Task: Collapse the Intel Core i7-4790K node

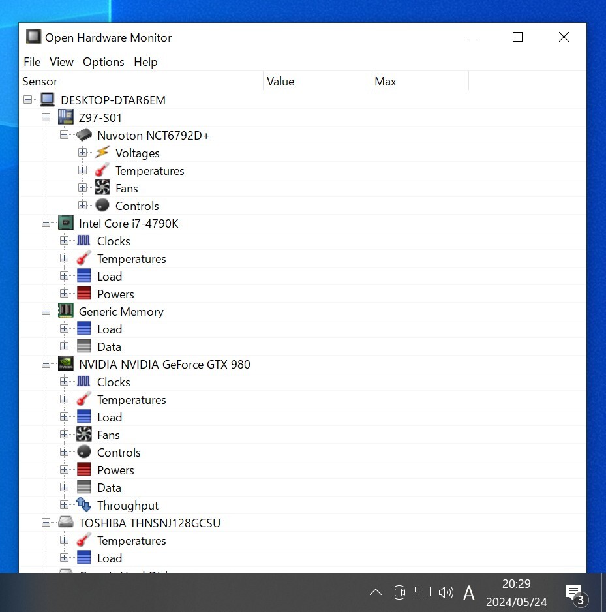Action: click(x=46, y=223)
